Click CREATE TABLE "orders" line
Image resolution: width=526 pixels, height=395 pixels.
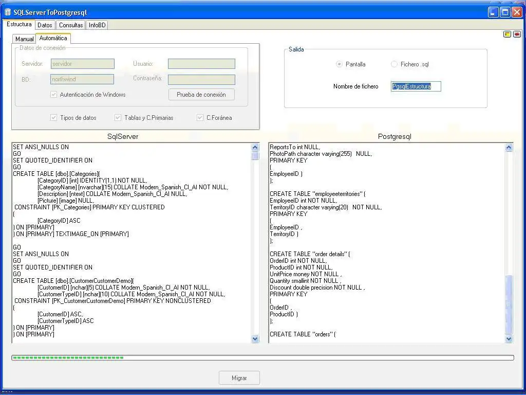point(303,334)
